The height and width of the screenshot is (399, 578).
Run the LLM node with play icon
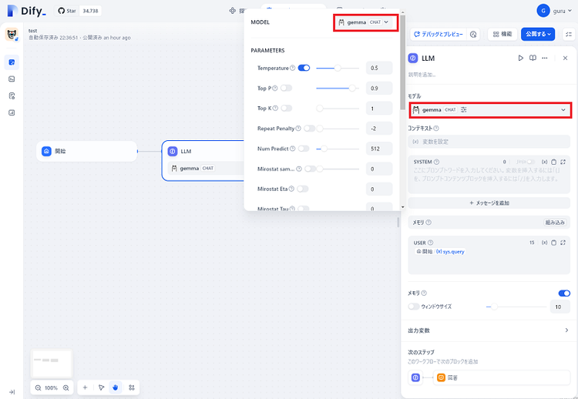pyautogui.click(x=520, y=59)
